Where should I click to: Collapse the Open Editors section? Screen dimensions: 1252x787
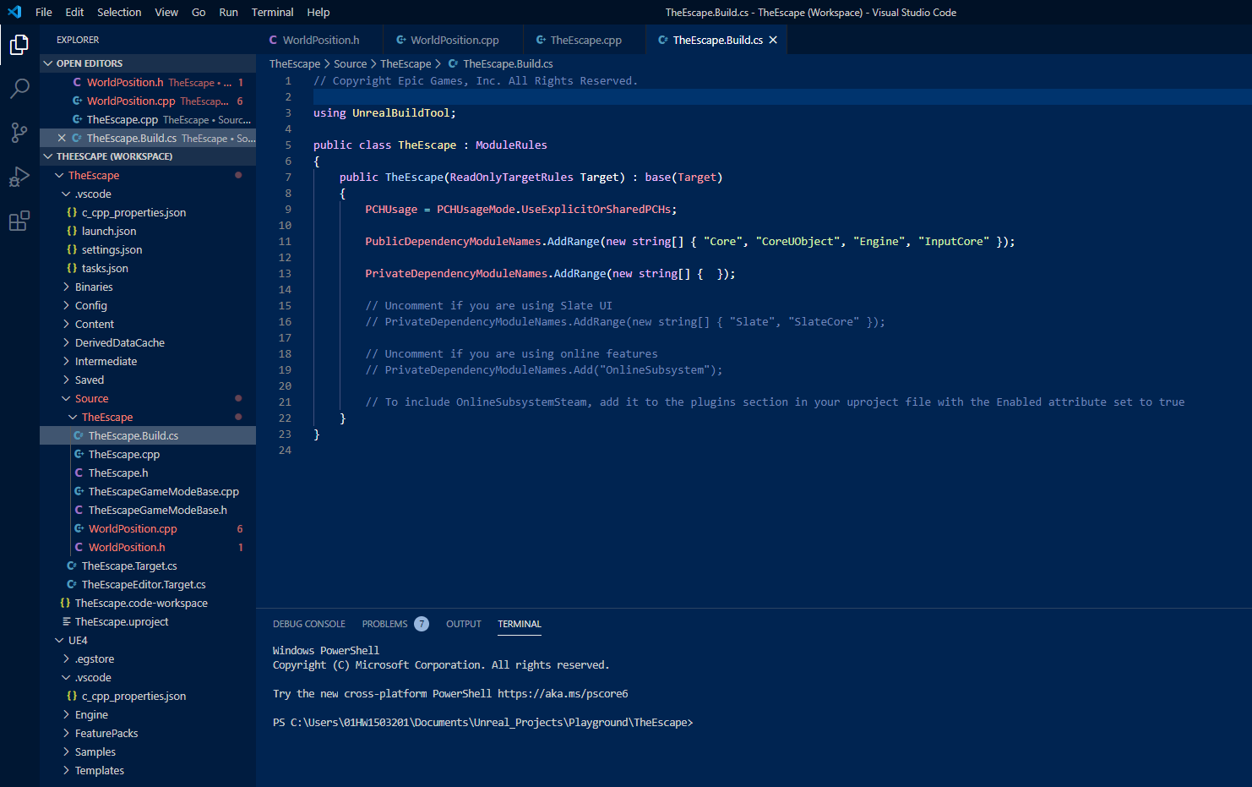[x=49, y=63]
